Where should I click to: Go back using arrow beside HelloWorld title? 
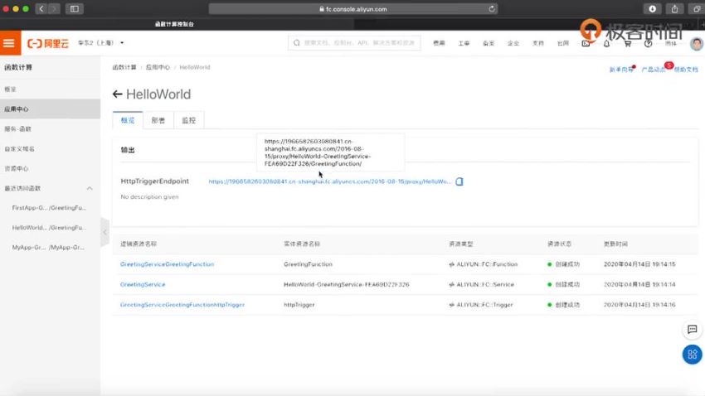point(117,94)
